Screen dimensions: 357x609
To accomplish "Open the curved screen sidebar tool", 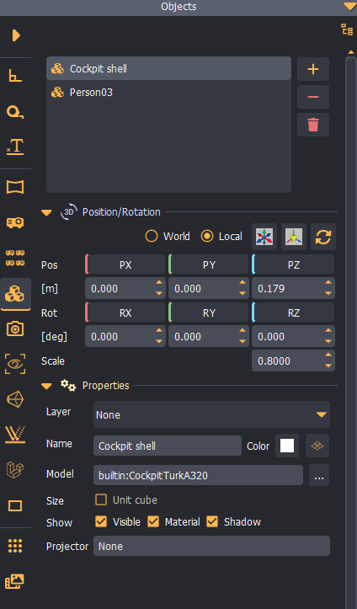I will pyautogui.click(x=15, y=187).
